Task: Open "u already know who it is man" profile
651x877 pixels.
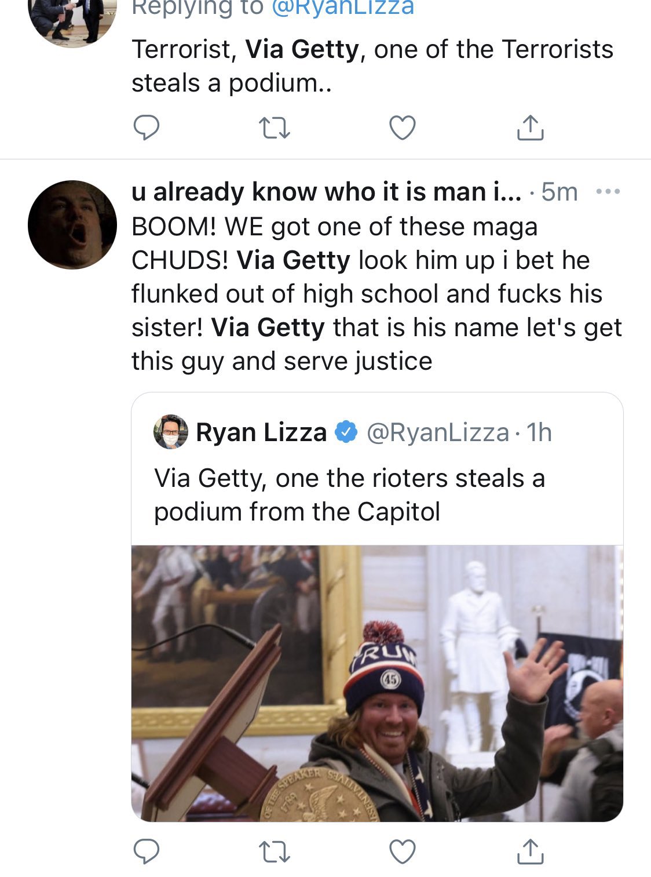Action: click(x=325, y=192)
